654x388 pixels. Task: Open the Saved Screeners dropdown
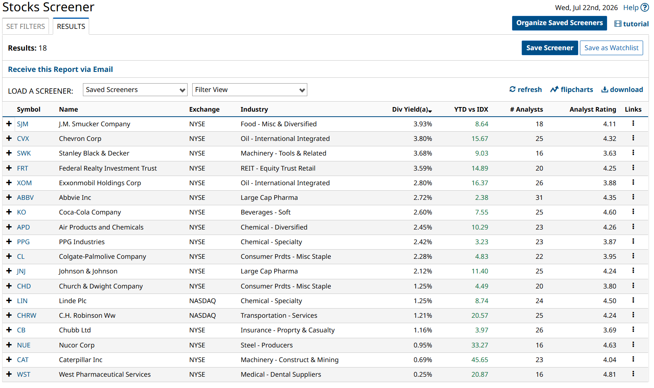(x=135, y=90)
